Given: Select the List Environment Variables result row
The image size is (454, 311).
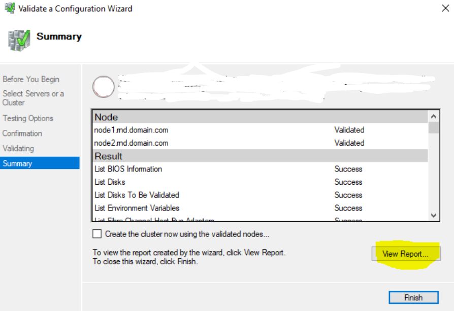Looking at the screenshot, I should 260,208.
